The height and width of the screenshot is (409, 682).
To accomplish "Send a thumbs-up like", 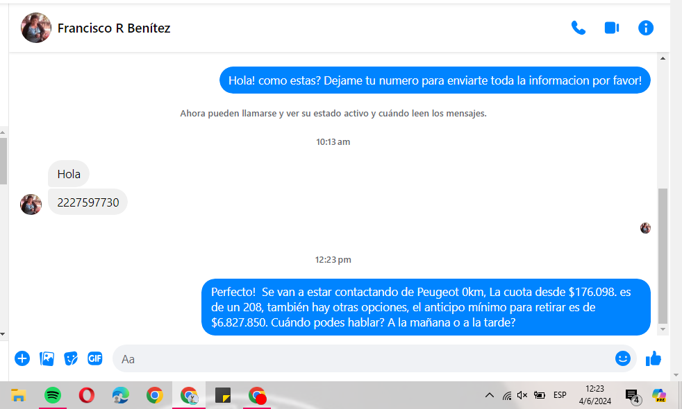I will [x=653, y=358].
